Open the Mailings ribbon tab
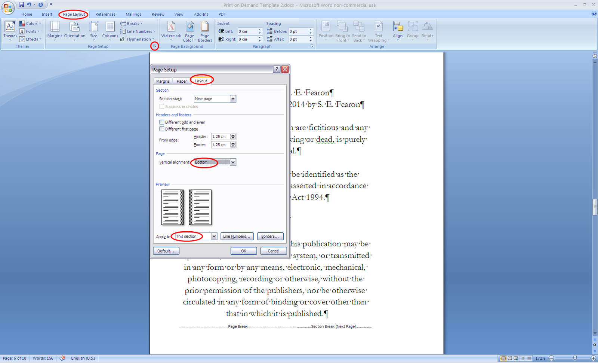The height and width of the screenshot is (363, 598). pos(133,14)
